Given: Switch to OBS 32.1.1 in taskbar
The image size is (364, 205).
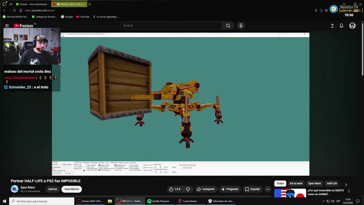Looking at the screenshot, I should click(130, 201).
